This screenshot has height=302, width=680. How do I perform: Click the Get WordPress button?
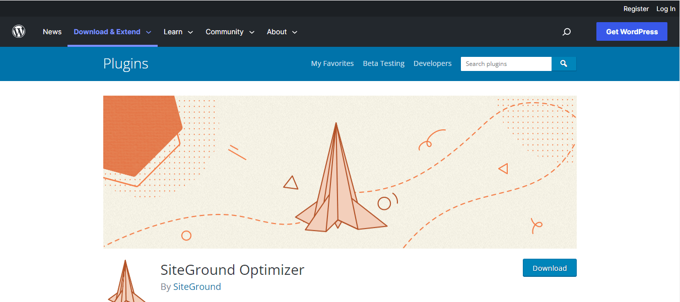[x=631, y=31]
